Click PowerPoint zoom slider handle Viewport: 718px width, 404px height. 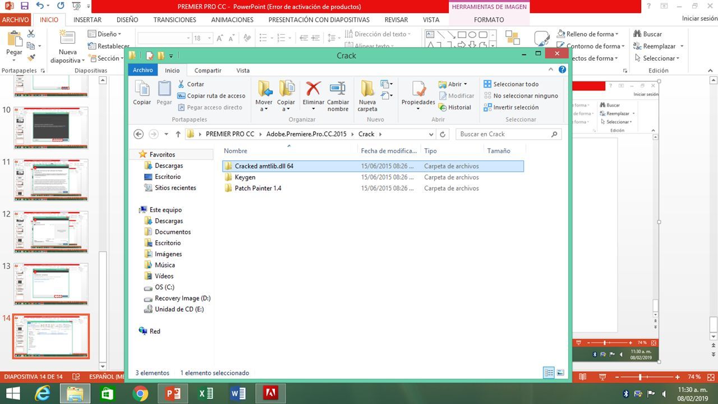tap(640, 377)
